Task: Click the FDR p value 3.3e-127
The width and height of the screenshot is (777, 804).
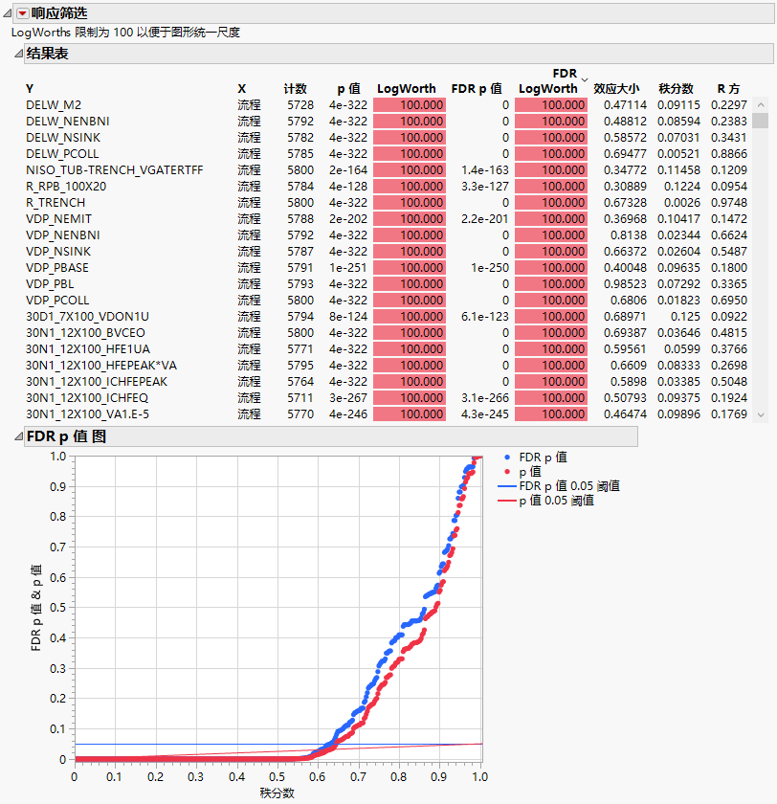Action: point(485,187)
